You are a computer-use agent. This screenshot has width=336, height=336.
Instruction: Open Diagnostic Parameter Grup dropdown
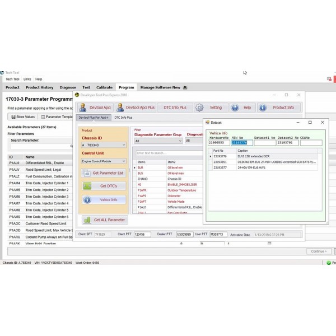(158, 141)
